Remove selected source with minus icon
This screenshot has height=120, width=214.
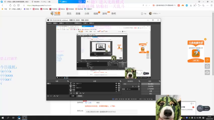tap(74, 93)
